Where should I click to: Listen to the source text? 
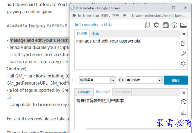[184, 64]
